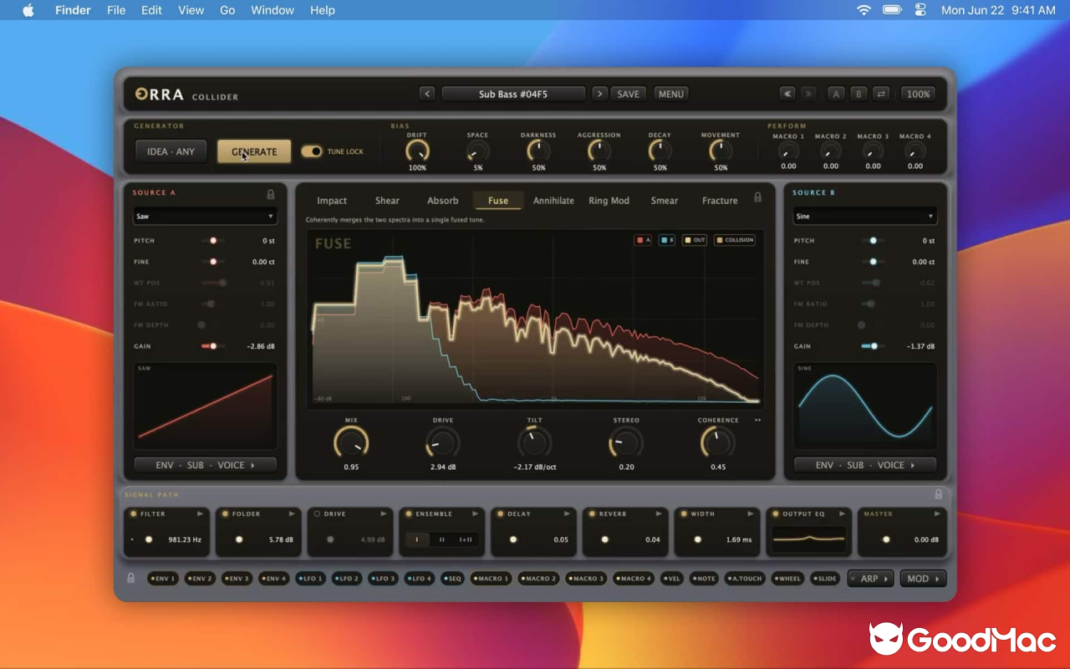Open the Ensemble module arrow
Viewport: 1070px width, 669px height.
(x=476, y=513)
